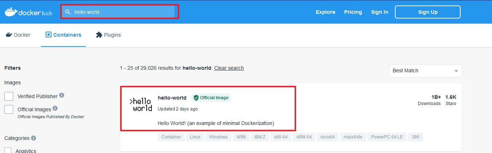This screenshot has height=153, width=492.
Task: Click the search magnifier icon
Action: pos(68,12)
